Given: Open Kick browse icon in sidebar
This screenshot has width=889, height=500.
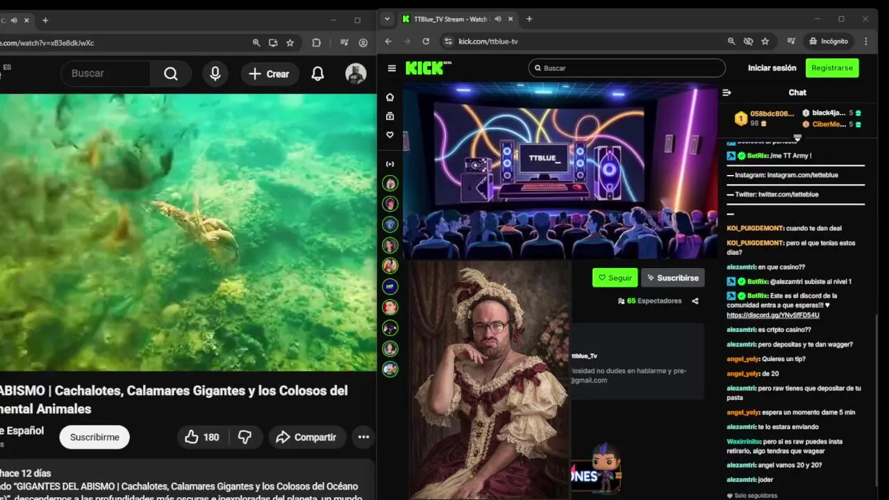Looking at the screenshot, I should (390, 116).
